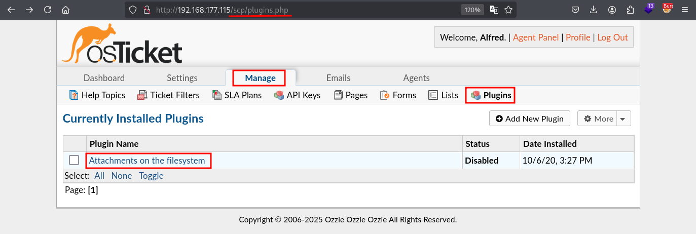
Task: Click the Add New Plugin button
Action: pyautogui.click(x=530, y=119)
